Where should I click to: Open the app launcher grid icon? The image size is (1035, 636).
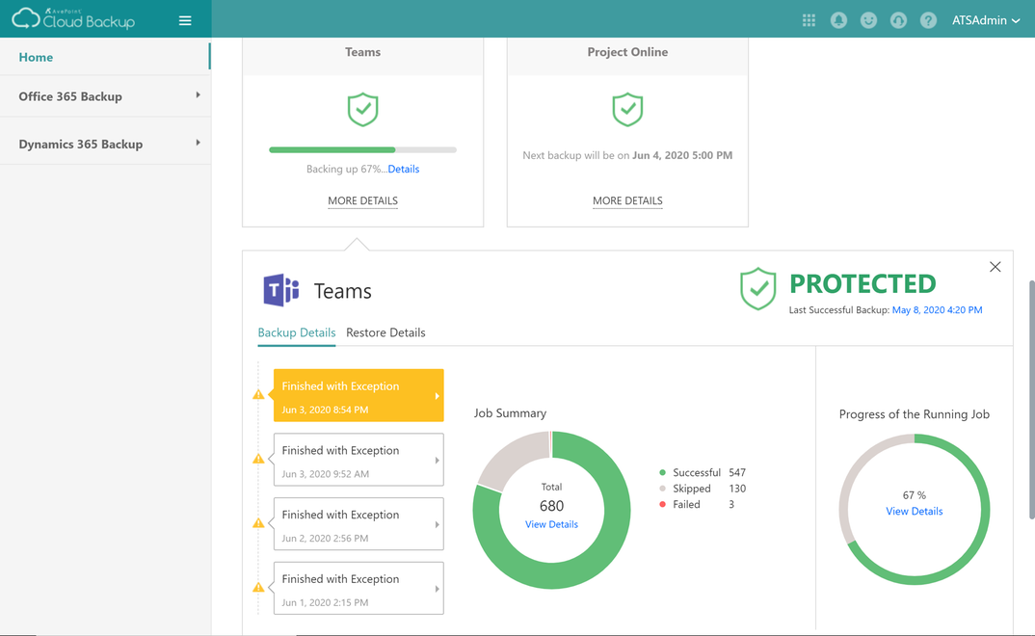click(809, 19)
